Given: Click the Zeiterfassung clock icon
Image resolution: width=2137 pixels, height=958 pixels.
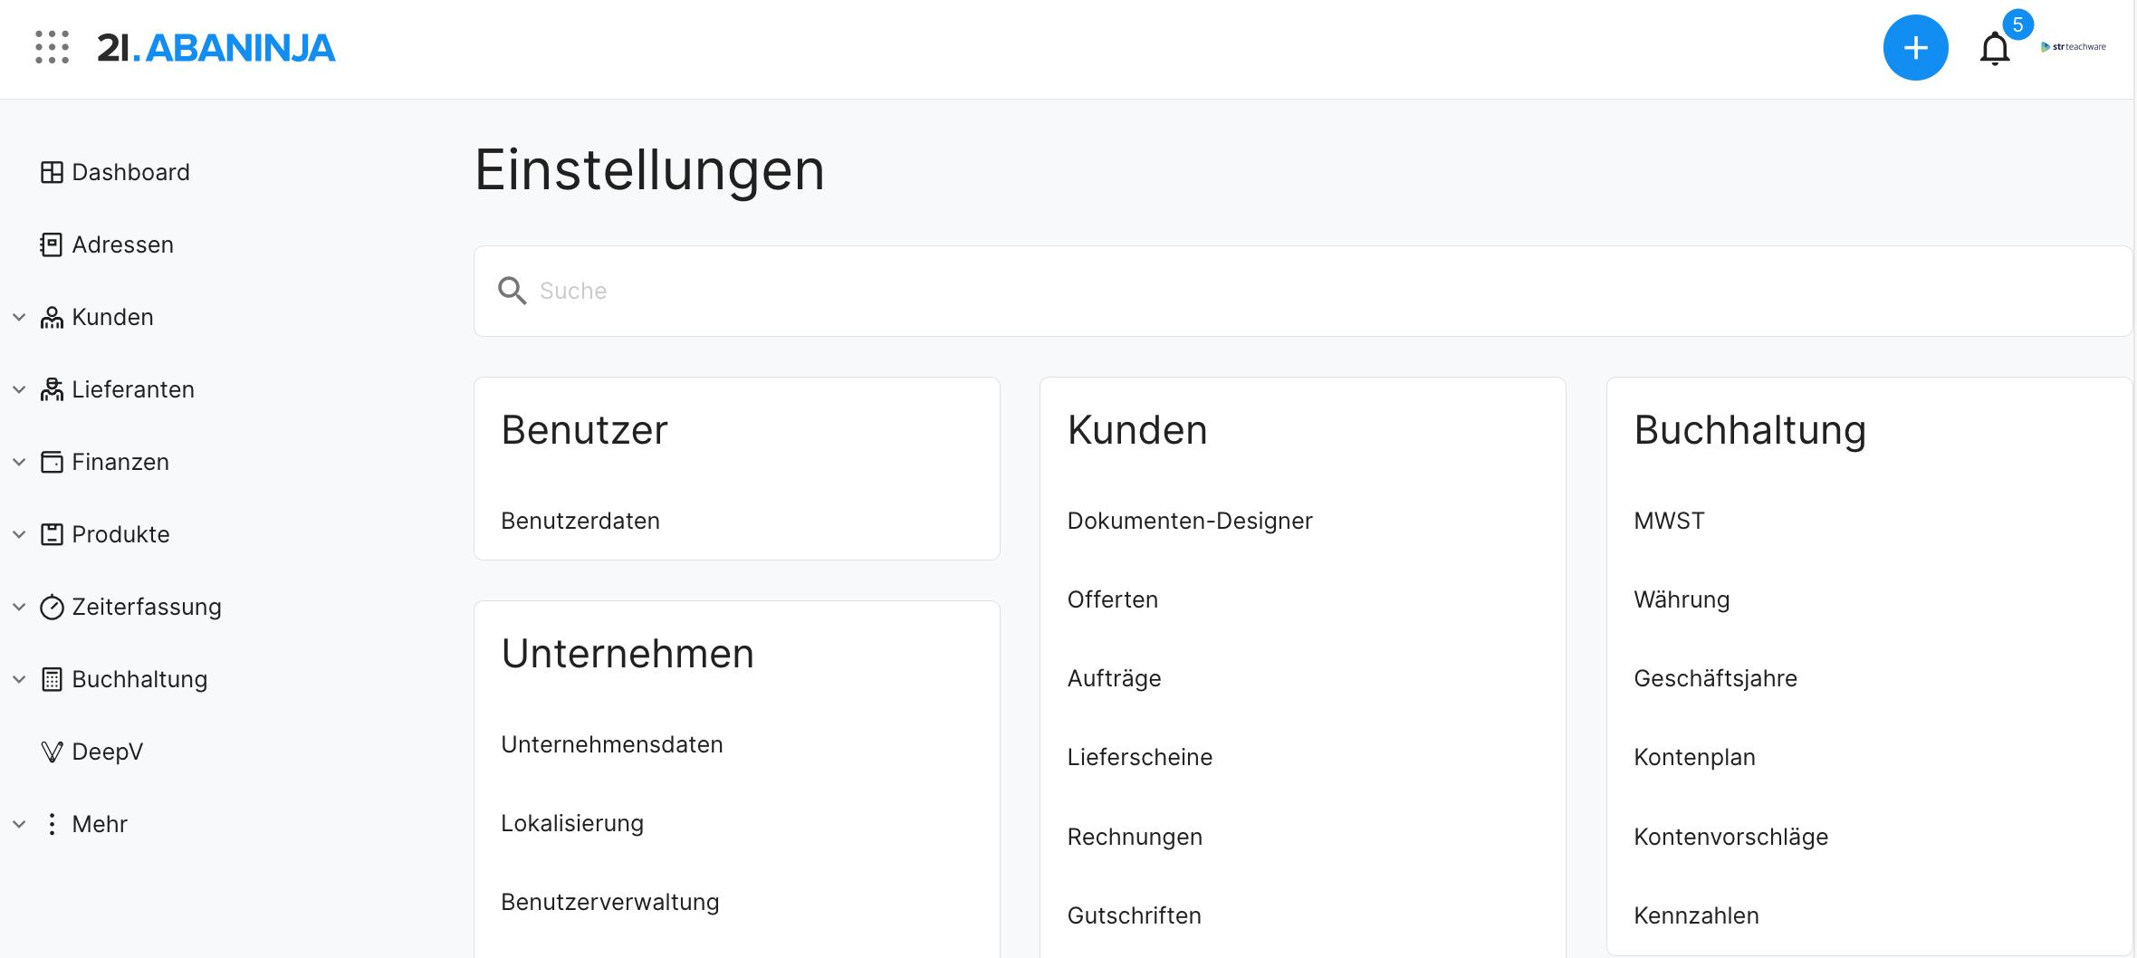Looking at the screenshot, I should [x=52, y=607].
